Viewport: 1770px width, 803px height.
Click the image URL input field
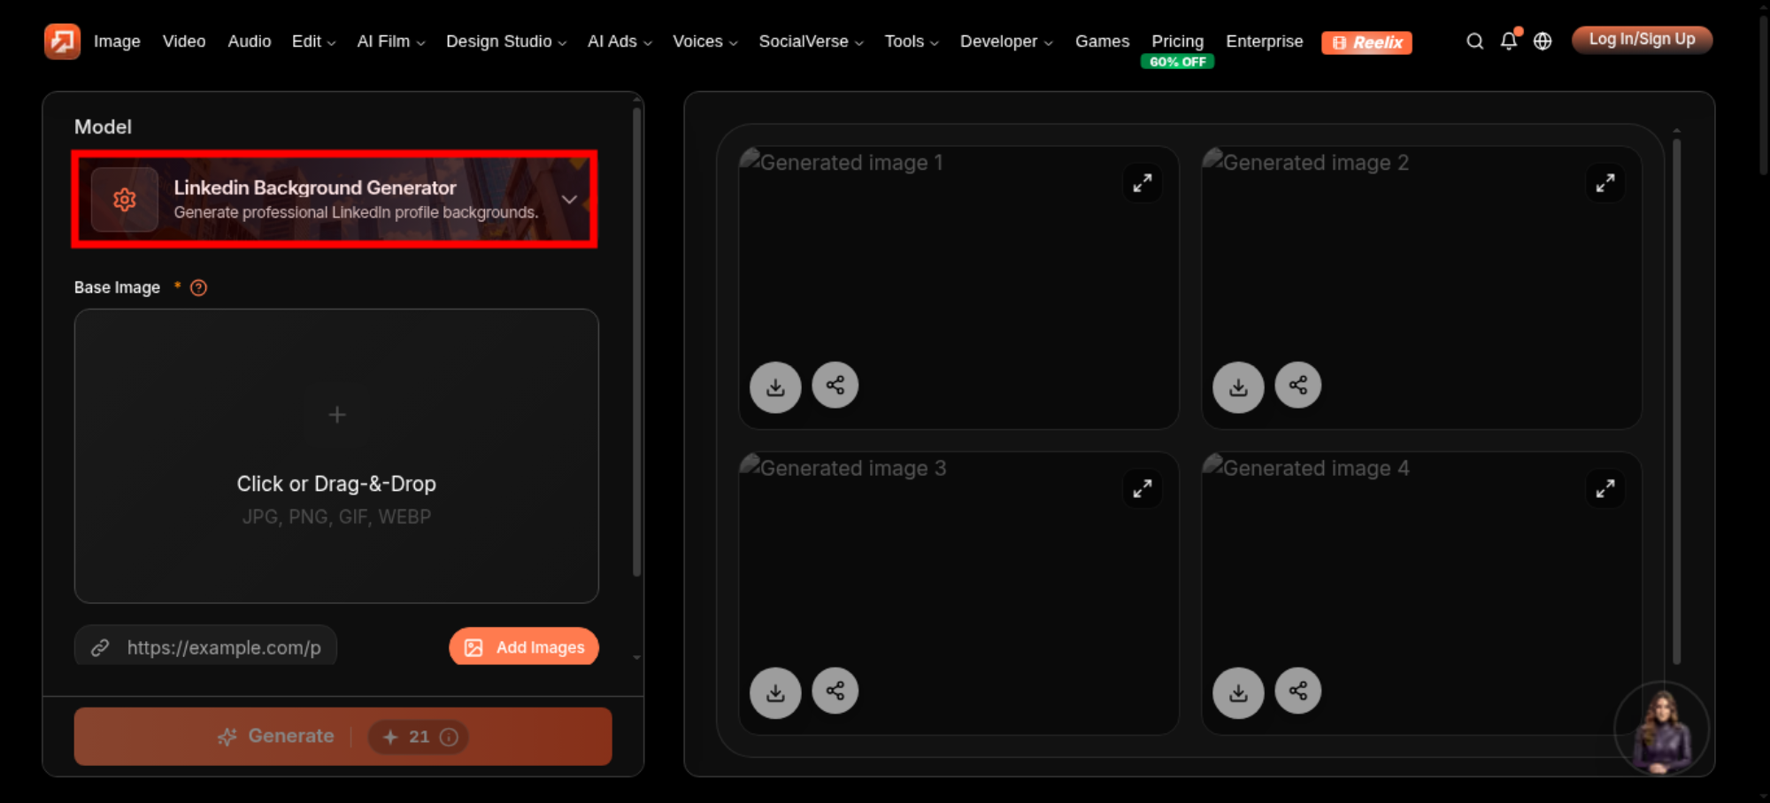205,647
